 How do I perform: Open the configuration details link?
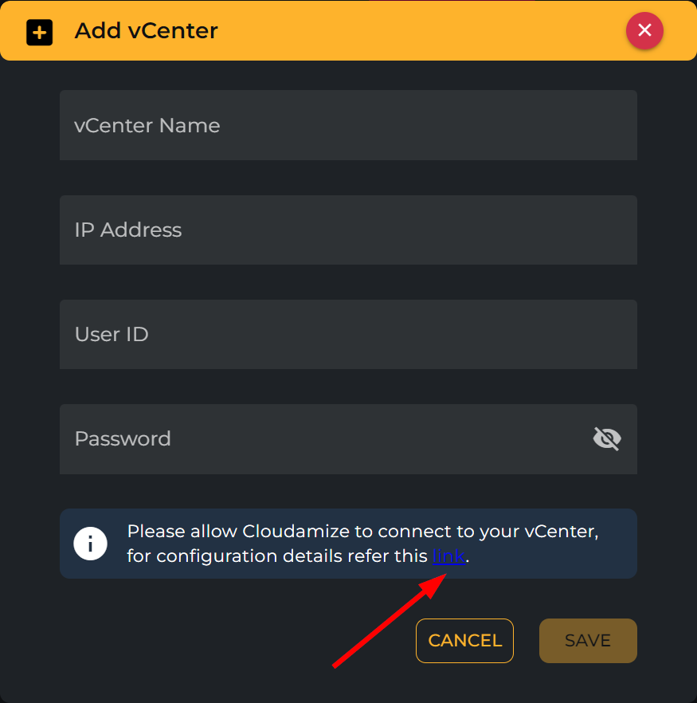448,556
